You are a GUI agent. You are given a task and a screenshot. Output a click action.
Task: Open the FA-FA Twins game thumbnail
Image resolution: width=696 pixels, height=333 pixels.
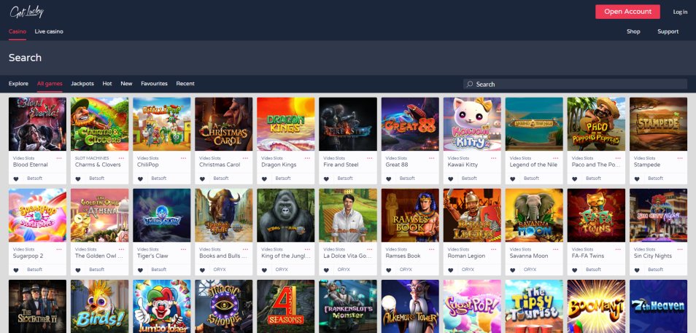[x=596, y=216]
